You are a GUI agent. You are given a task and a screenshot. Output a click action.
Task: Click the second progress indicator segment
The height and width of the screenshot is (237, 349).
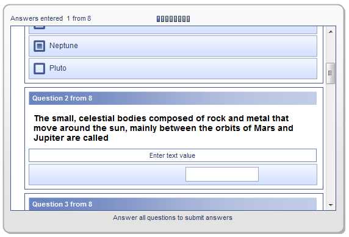(163, 19)
